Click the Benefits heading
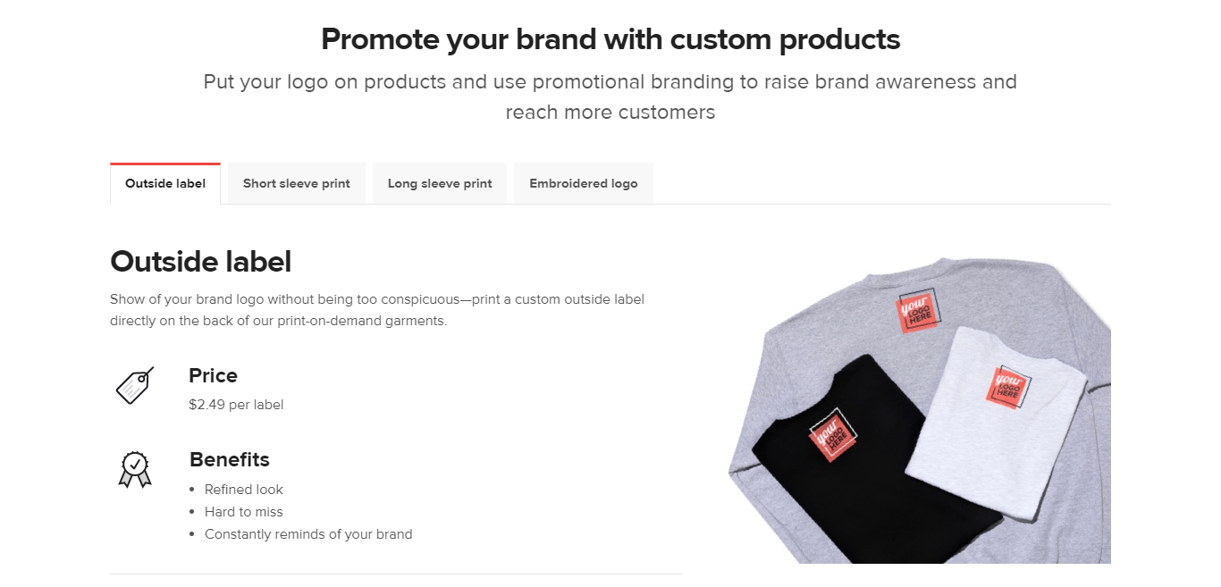1221x587 pixels. [x=229, y=459]
